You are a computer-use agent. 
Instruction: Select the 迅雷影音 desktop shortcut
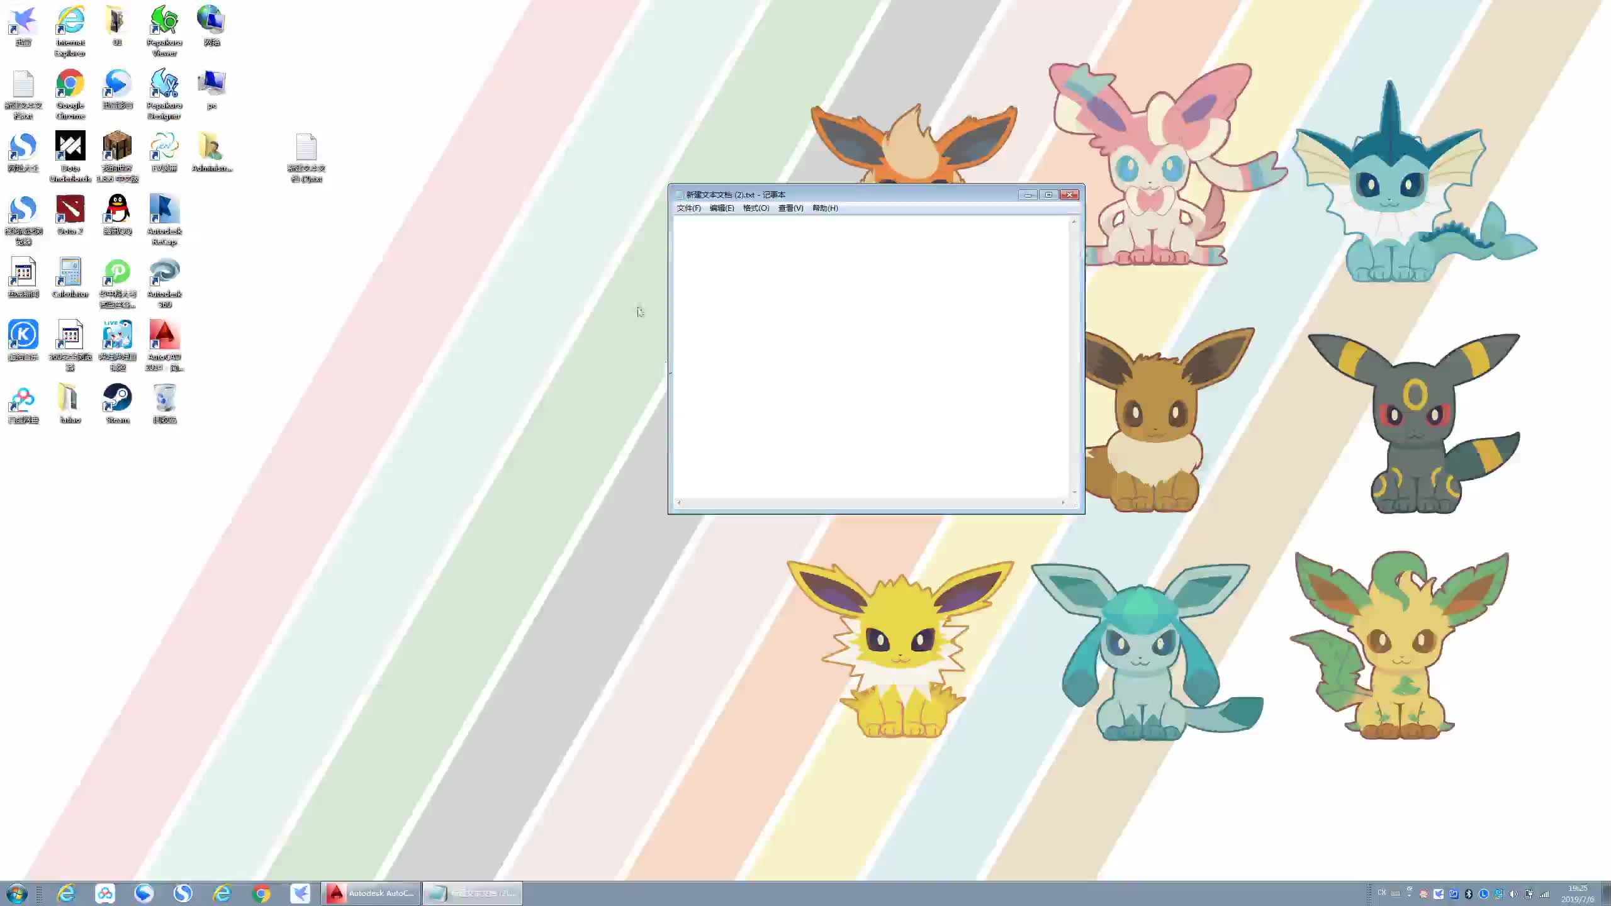[x=117, y=89]
